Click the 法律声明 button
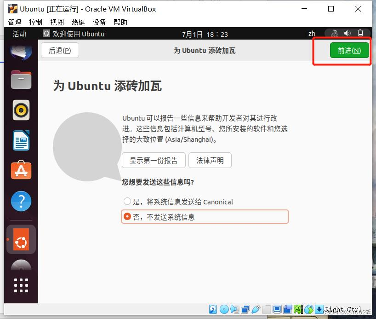Viewport: 376px width, 319px height. pos(210,160)
